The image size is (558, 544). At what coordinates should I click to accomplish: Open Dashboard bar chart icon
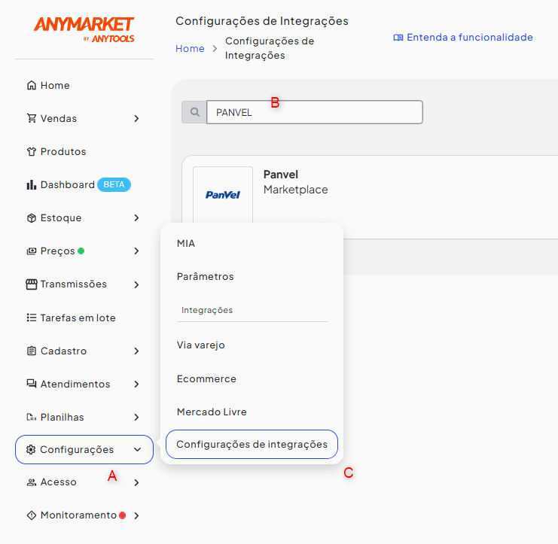click(x=31, y=185)
